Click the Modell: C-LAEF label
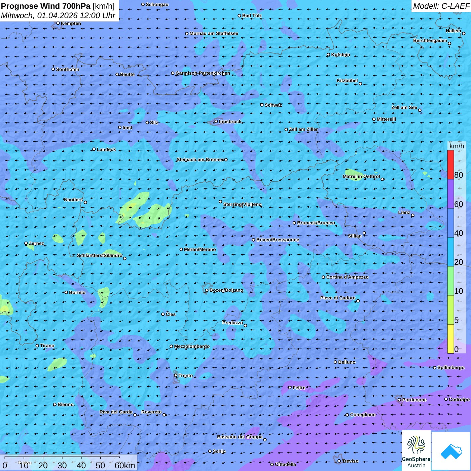Screen dimensions: 471x471 pyautogui.click(x=441, y=6)
